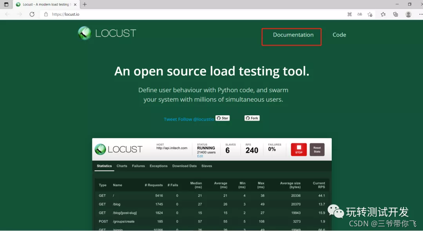Click the Edit link under the user count
Image resolution: width=423 pixels, height=231 pixels.
point(200,156)
